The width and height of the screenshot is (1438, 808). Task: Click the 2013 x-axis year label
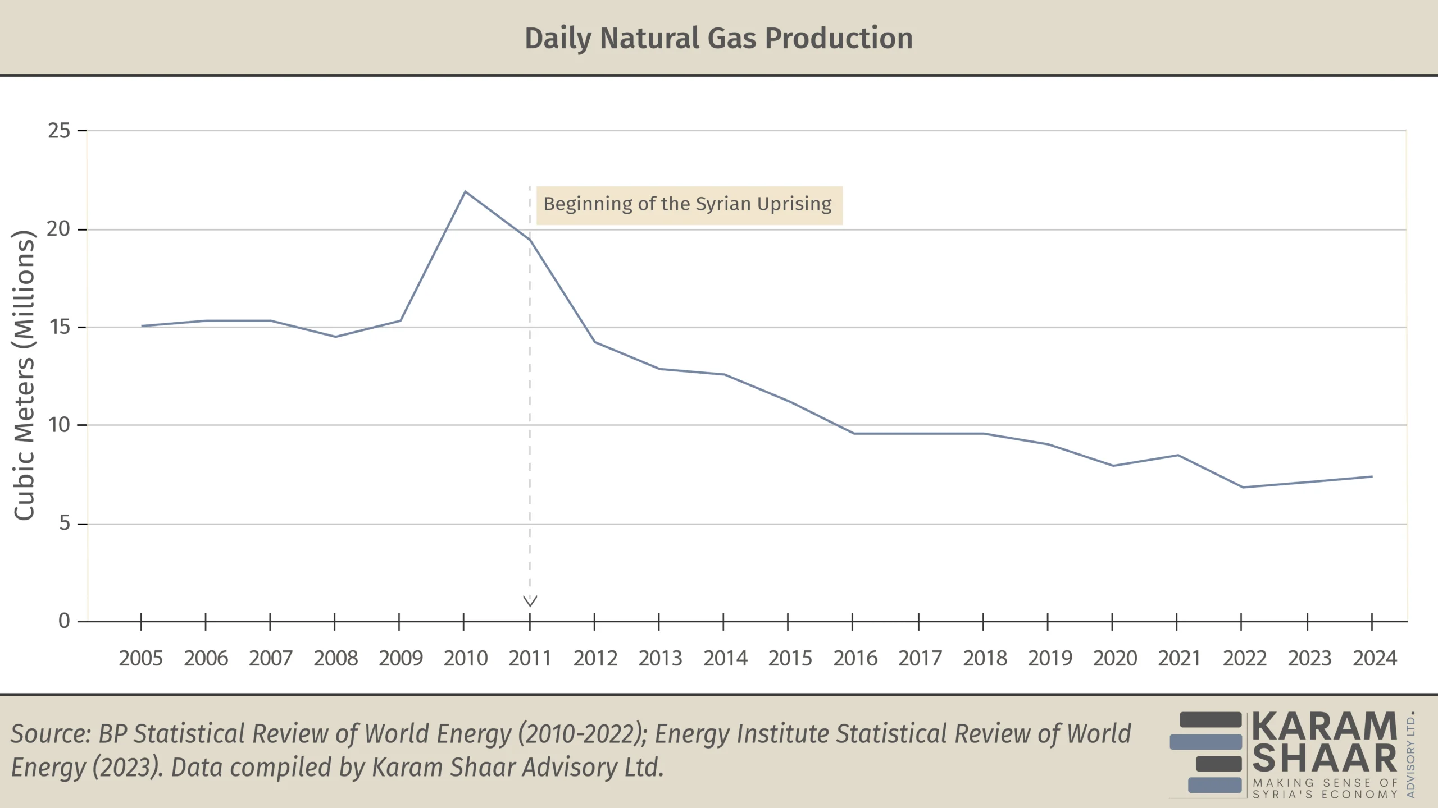[660, 658]
